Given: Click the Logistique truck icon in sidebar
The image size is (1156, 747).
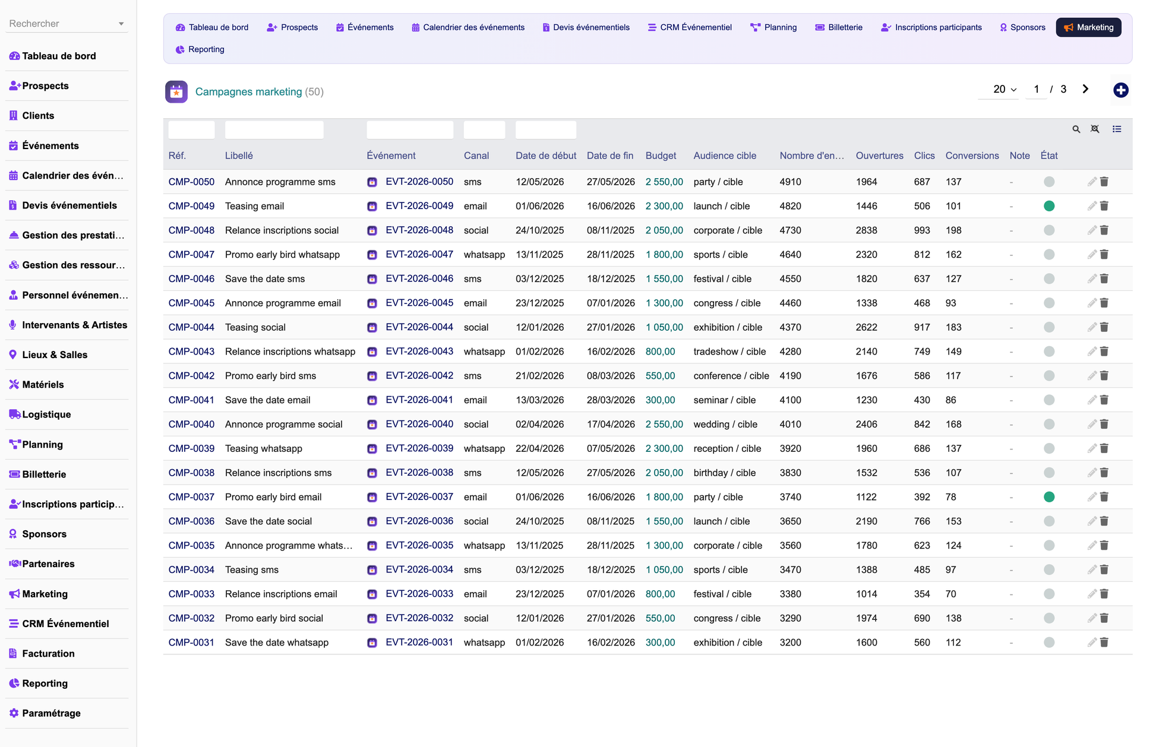Looking at the screenshot, I should pyautogui.click(x=15, y=414).
